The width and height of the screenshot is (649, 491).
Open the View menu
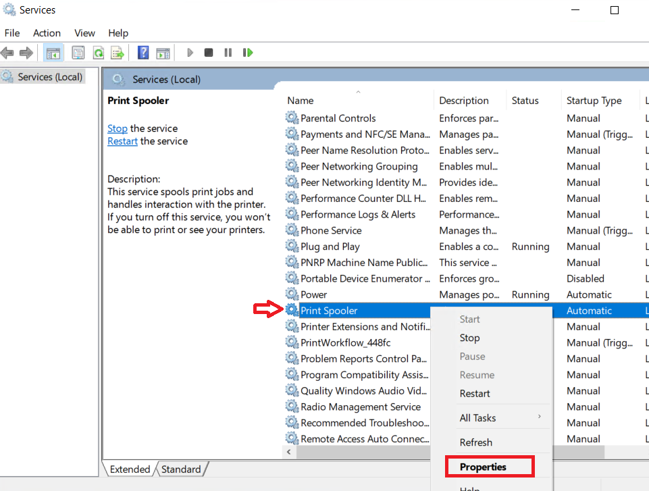point(84,33)
